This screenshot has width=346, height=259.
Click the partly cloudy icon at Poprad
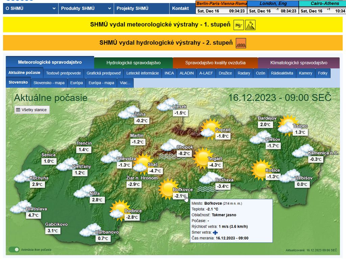click(209, 128)
